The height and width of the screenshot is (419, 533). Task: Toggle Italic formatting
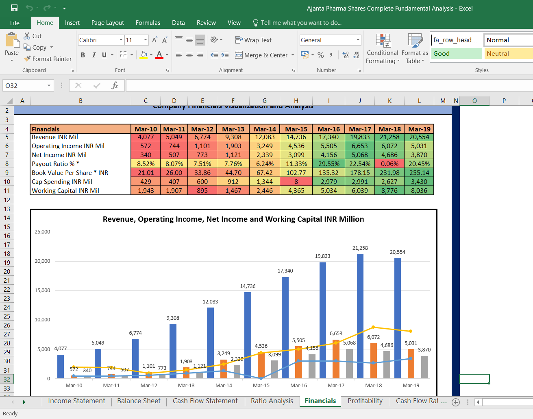click(94, 55)
